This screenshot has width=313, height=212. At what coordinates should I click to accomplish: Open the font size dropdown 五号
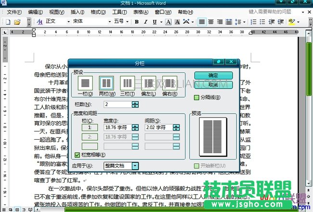pos(127,22)
